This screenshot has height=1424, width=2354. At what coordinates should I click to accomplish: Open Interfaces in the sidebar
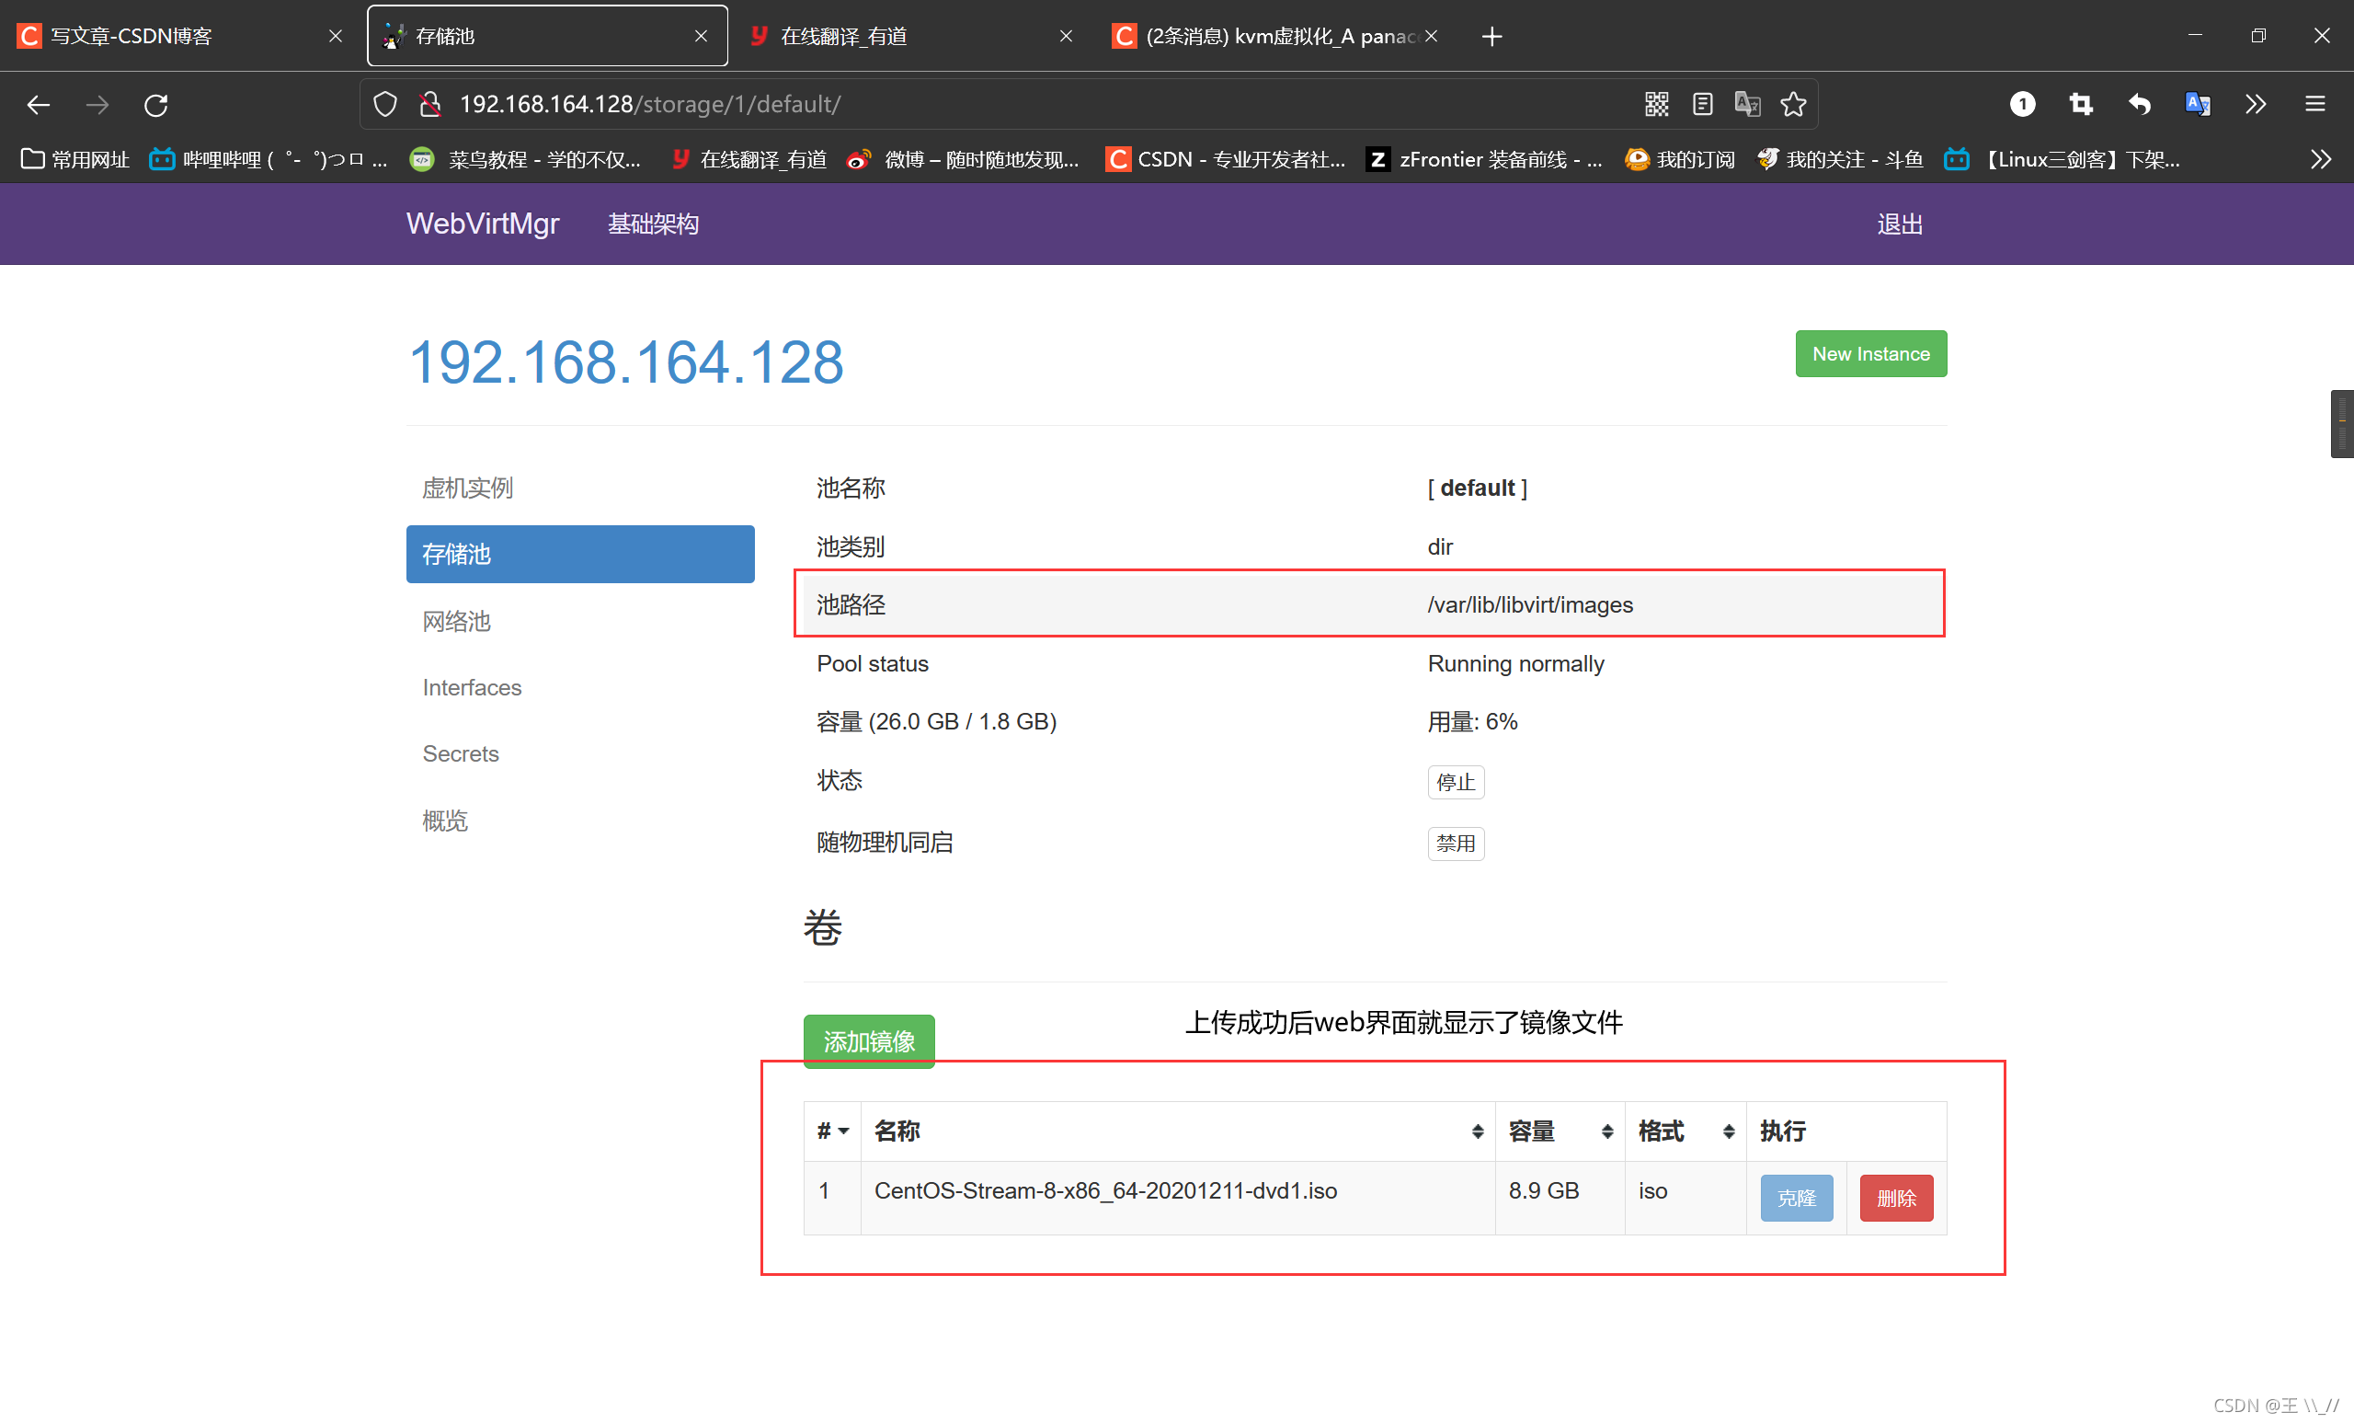pos(580,687)
